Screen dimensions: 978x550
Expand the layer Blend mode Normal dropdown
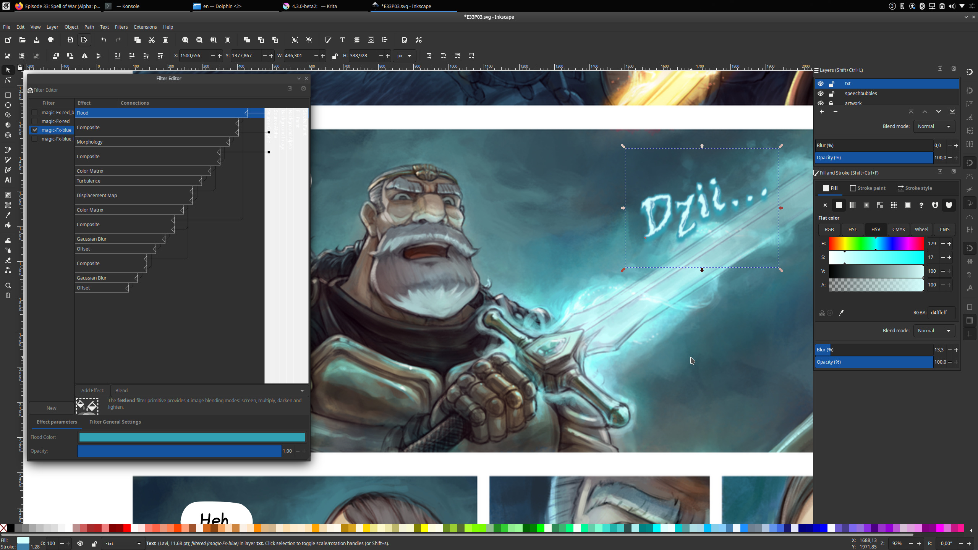click(x=934, y=126)
